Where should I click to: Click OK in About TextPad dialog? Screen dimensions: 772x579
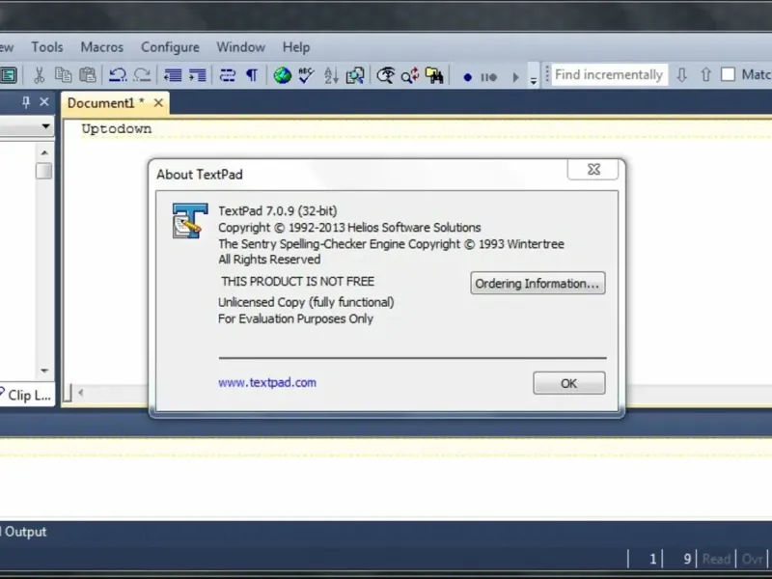(569, 383)
